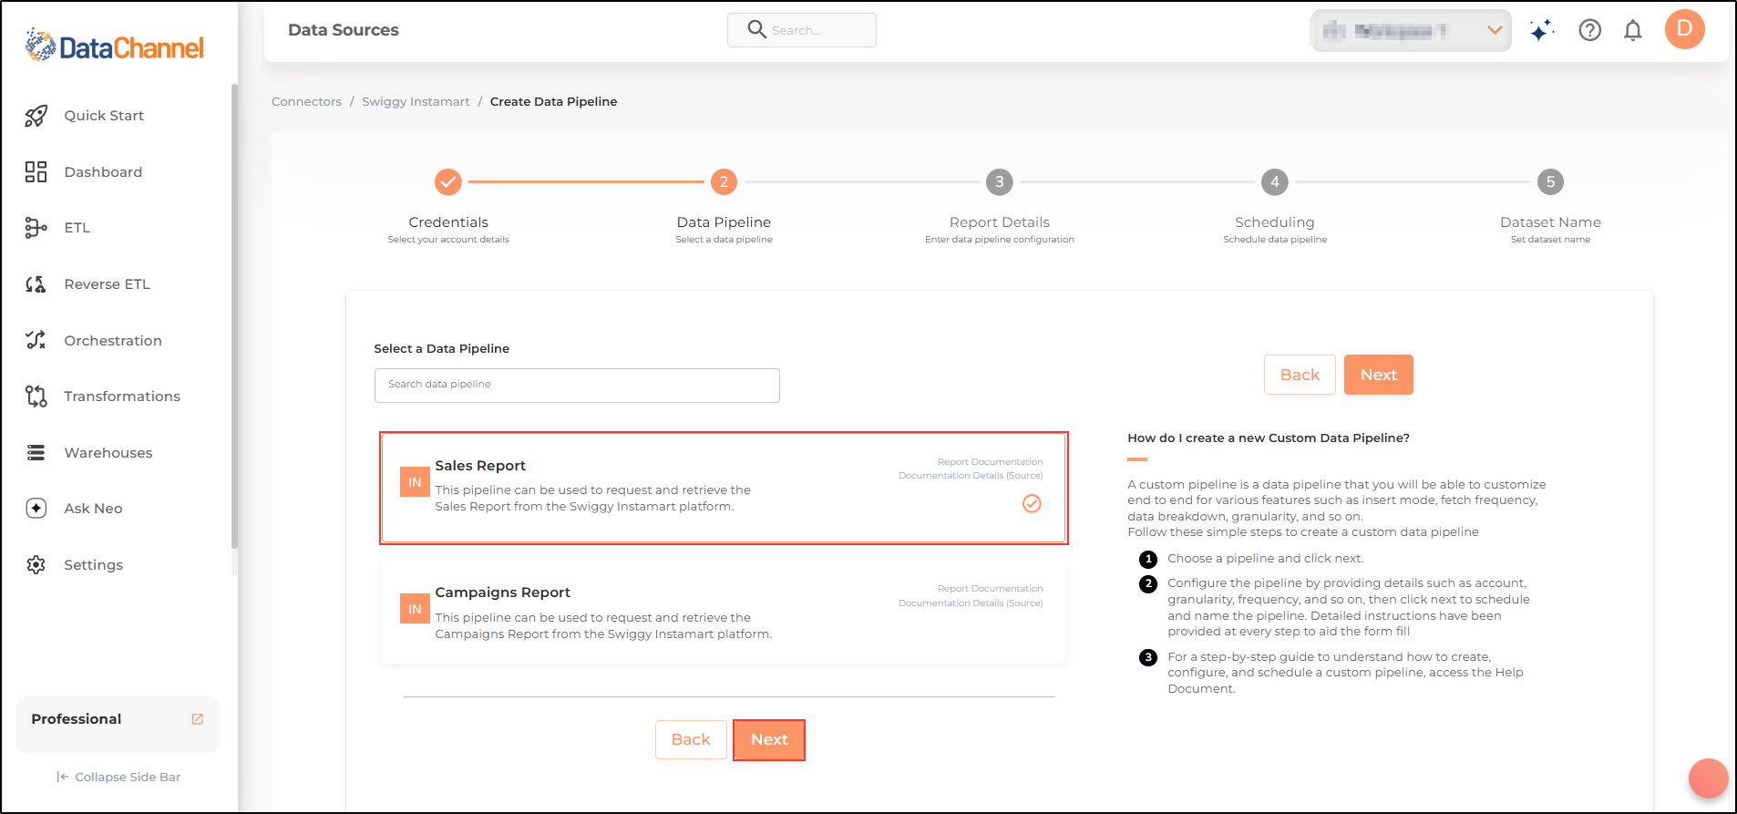Image resolution: width=1737 pixels, height=814 pixels.
Task: Click Swiggy Instamart breadcrumb link
Action: pos(416,102)
